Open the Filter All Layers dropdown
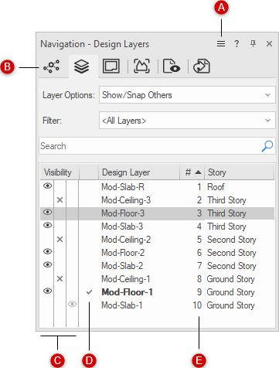Viewport: 279px width, 368px height. click(x=187, y=121)
